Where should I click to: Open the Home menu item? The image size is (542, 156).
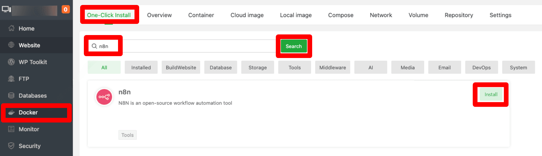click(x=36, y=29)
